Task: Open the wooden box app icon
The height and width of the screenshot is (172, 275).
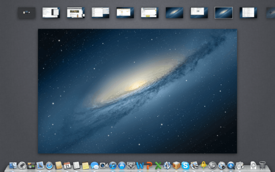Action: coord(176,166)
